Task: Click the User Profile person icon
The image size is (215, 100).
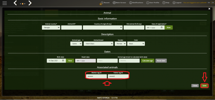Action: click(148, 3)
